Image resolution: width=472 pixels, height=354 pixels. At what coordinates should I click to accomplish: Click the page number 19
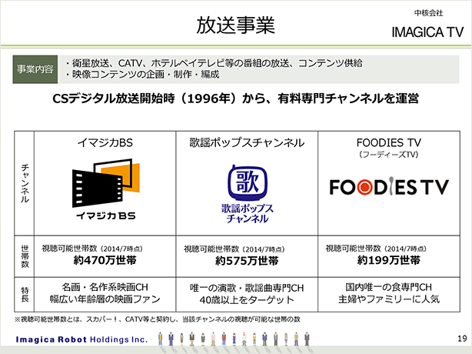point(462,339)
